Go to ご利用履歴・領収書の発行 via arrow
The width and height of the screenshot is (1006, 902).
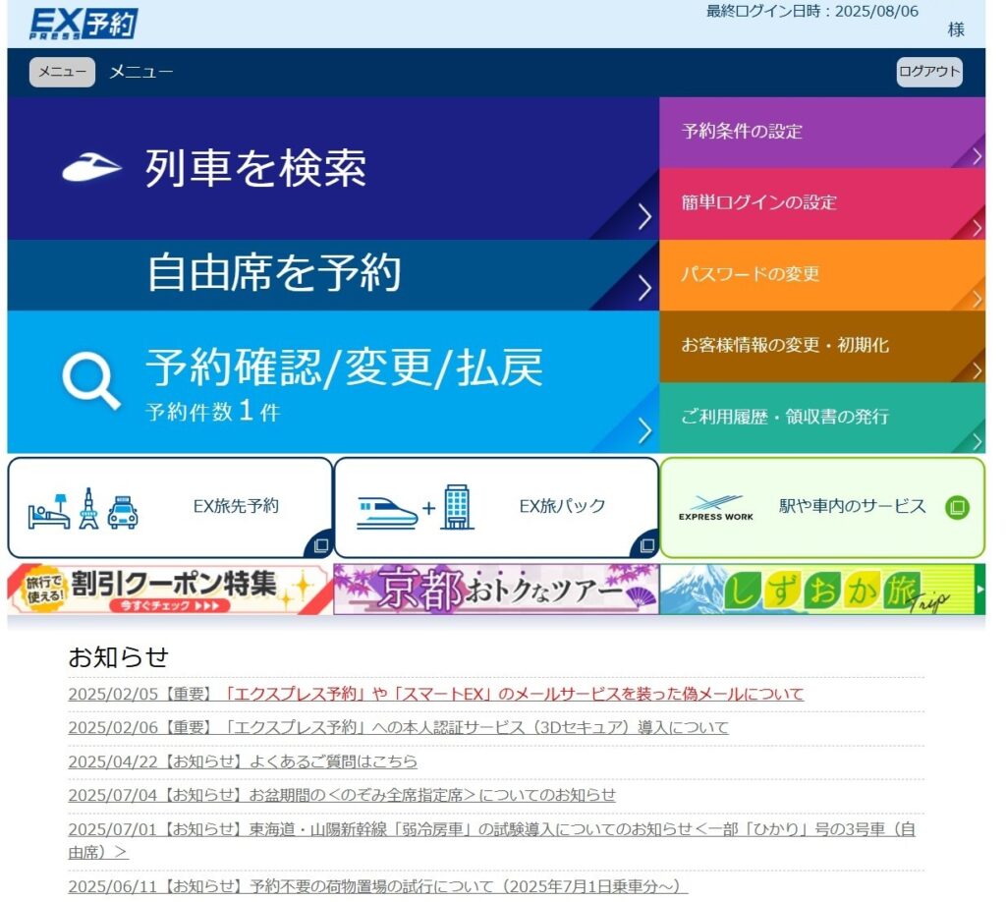click(x=977, y=441)
